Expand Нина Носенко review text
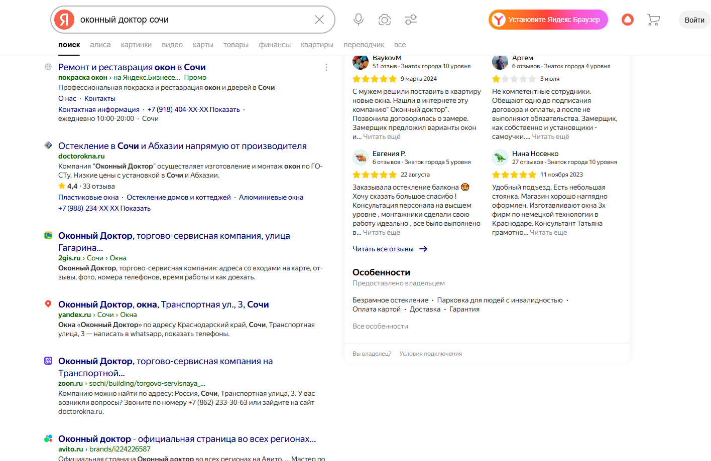 548,232
